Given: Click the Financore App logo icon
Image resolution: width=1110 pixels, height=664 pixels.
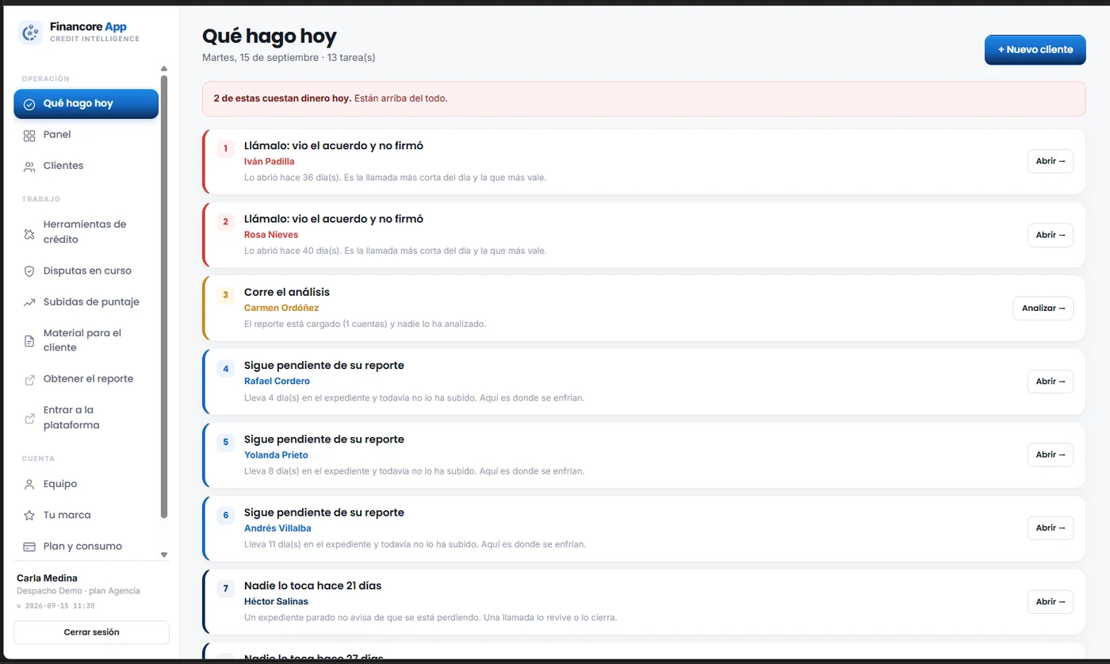Looking at the screenshot, I should [x=30, y=33].
